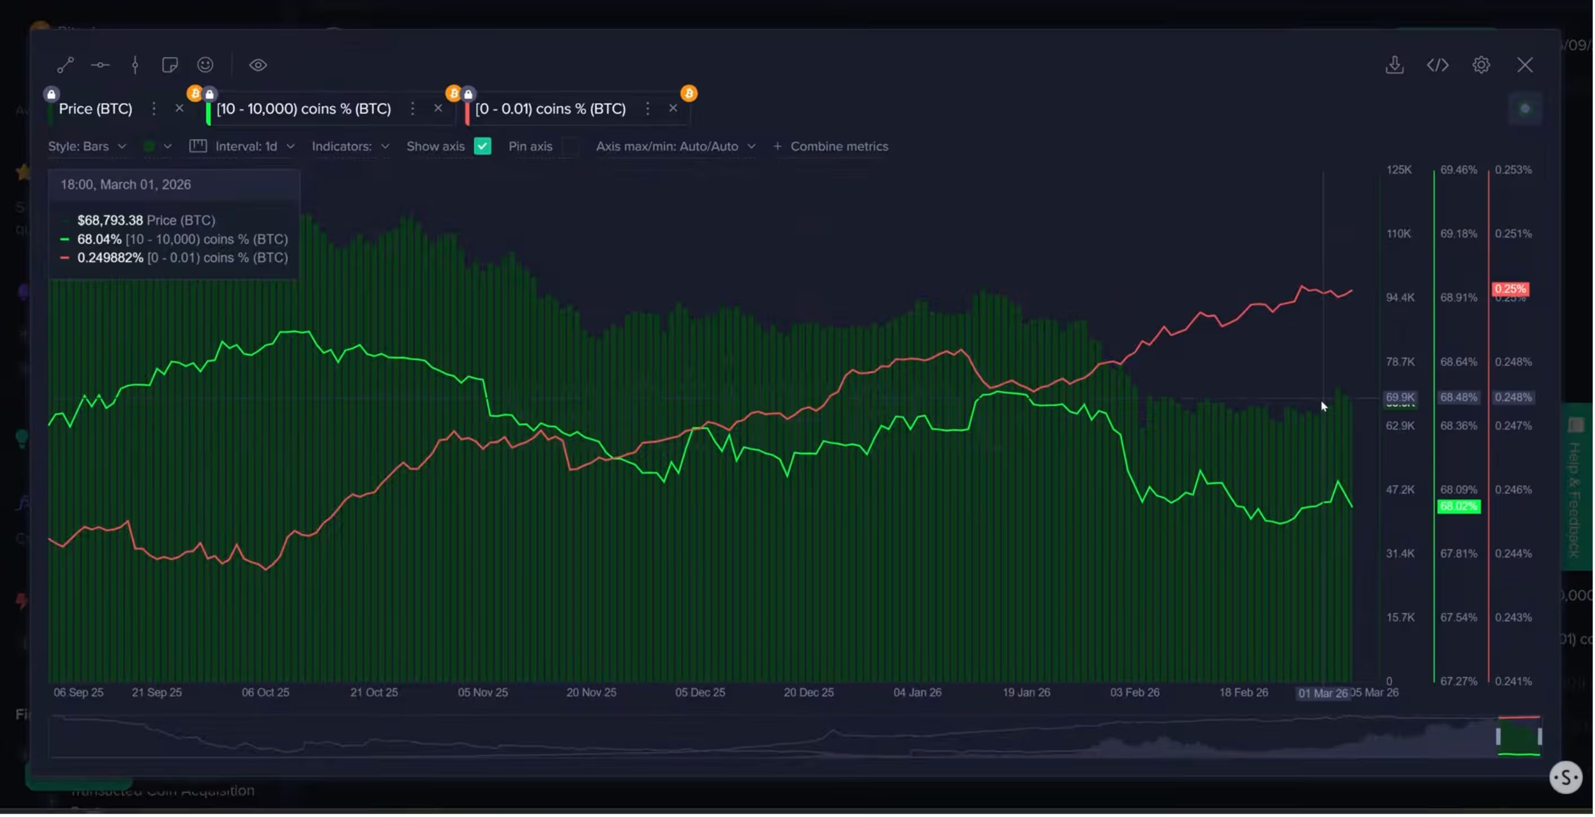Select the [0 - 0.01) coins % tab
1595x817 pixels.
(x=551, y=109)
